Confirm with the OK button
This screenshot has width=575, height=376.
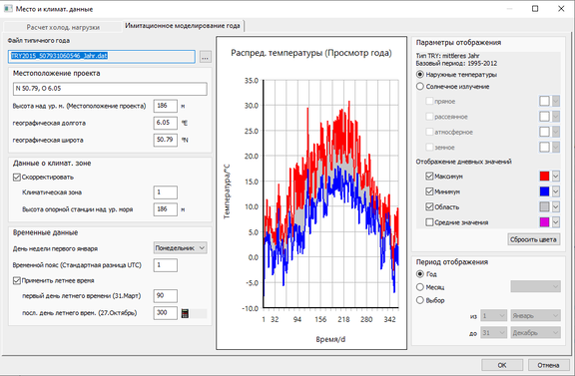(502, 365)
